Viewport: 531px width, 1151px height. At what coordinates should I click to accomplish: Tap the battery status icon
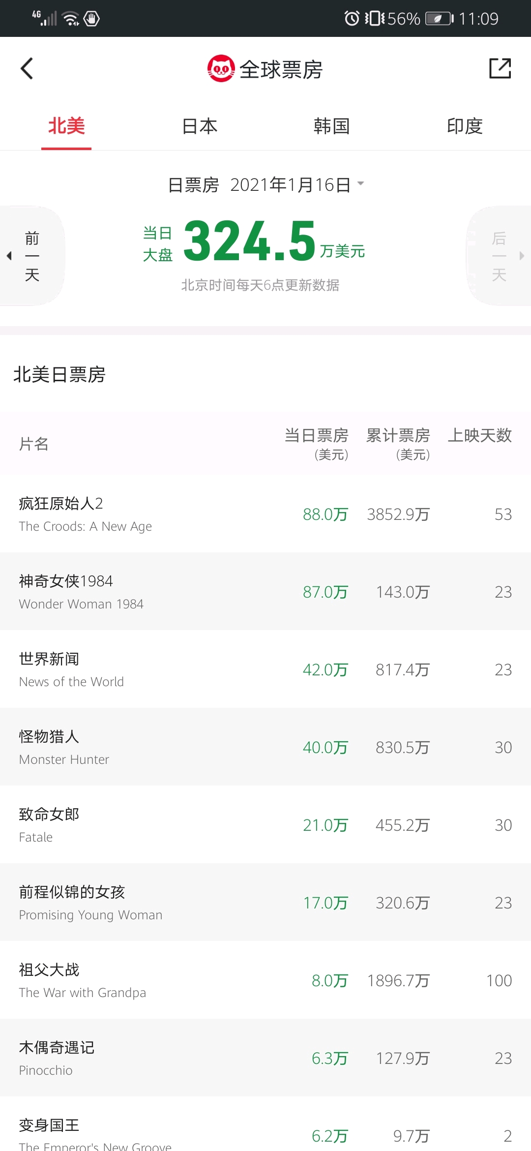tap(439, 19)
